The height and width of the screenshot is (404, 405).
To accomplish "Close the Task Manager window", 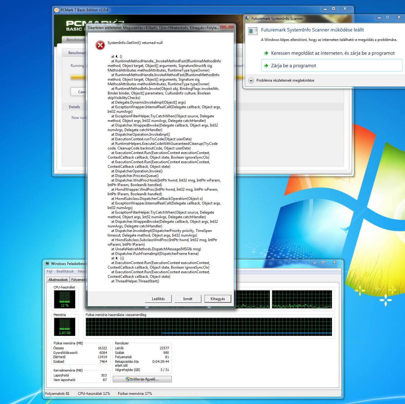I will [334, 263].
